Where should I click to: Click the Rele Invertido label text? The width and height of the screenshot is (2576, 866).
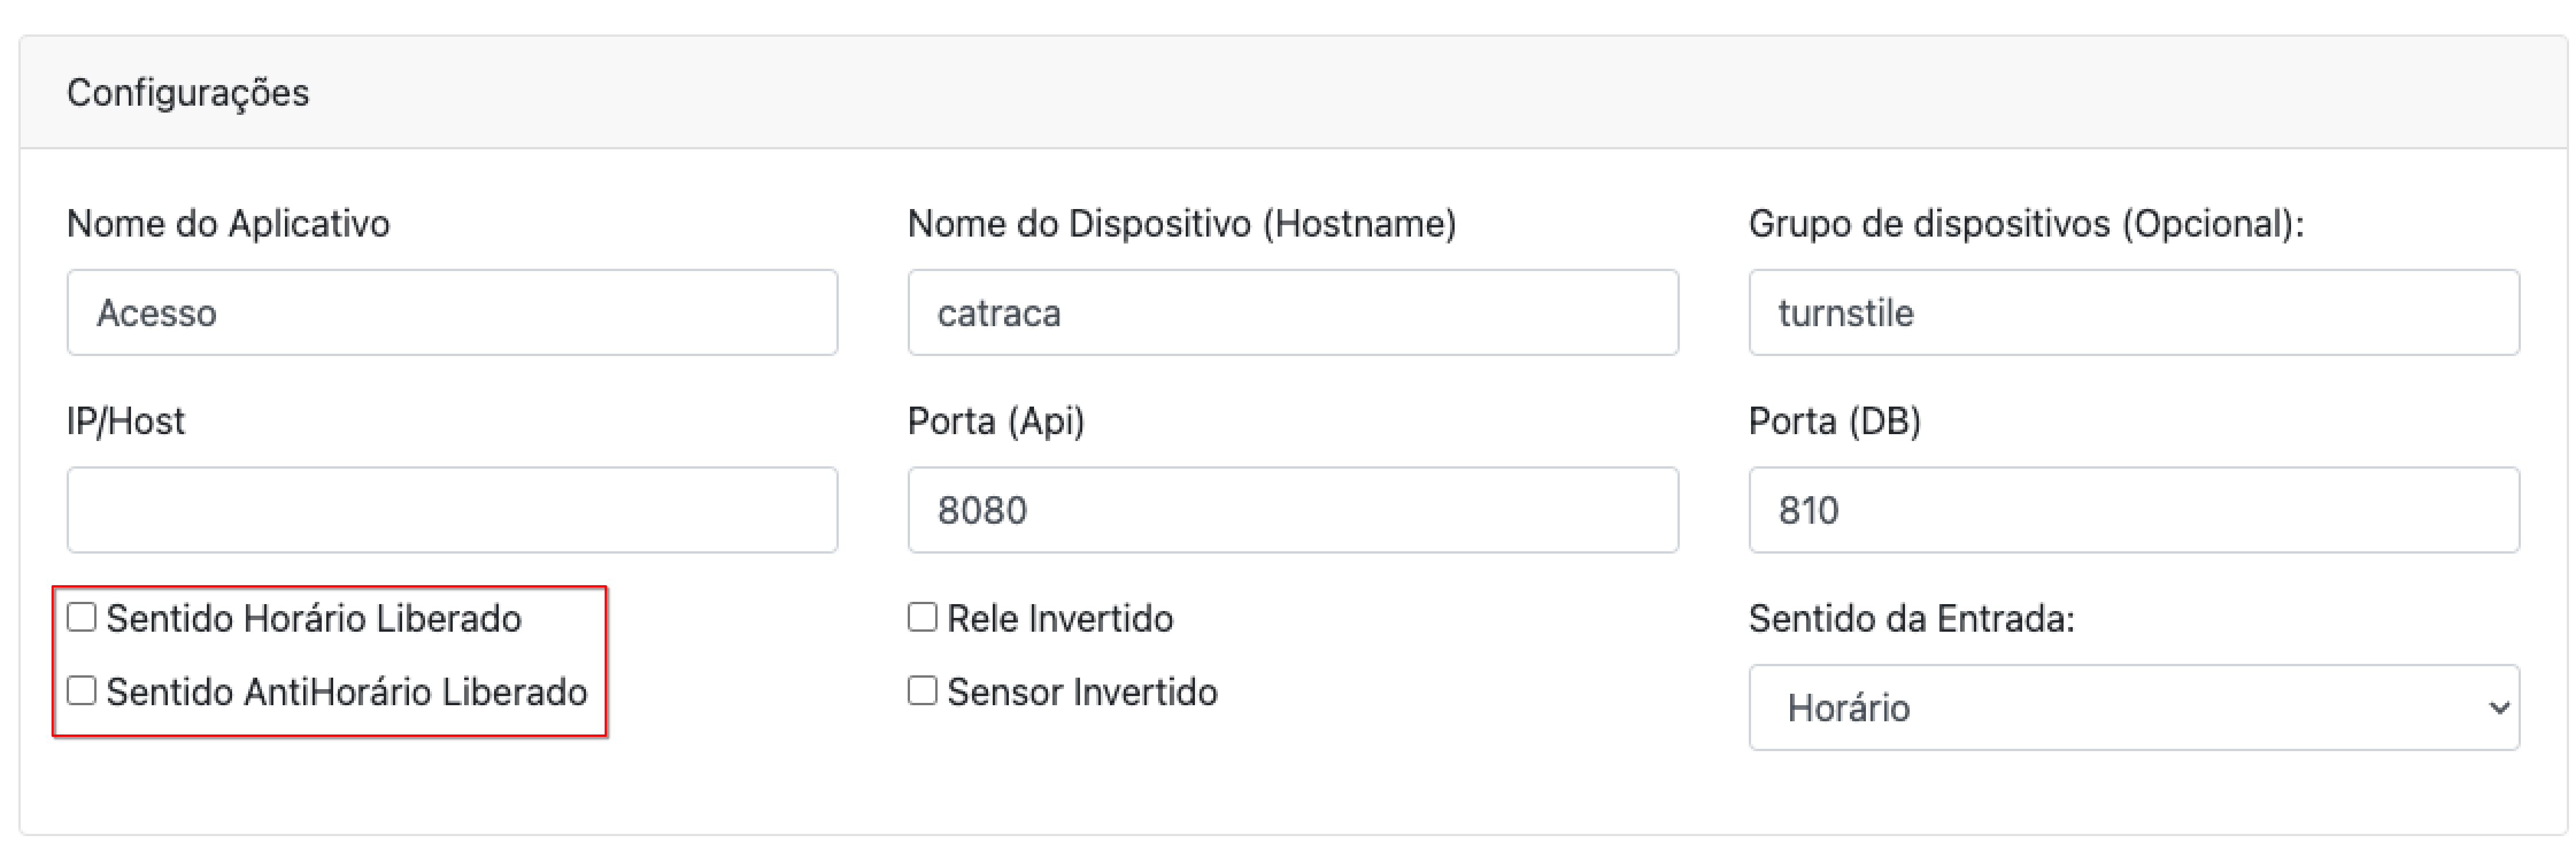point(1060,619)
